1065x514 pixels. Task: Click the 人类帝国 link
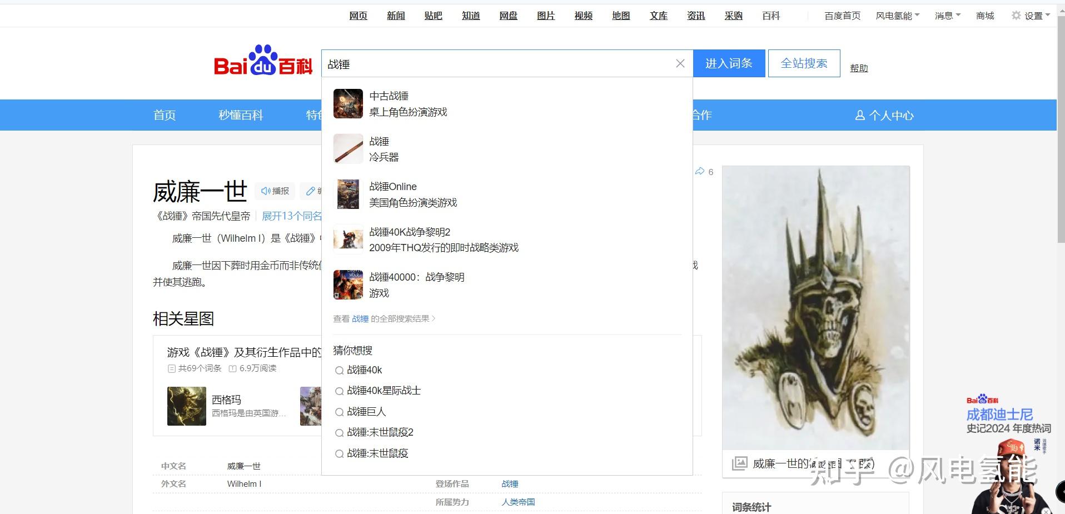[x=518, y=502]
